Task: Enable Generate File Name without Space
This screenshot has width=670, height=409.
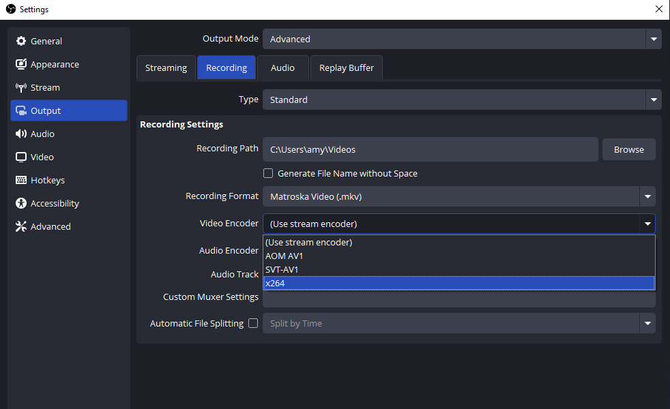Action: tap(268, 173)
